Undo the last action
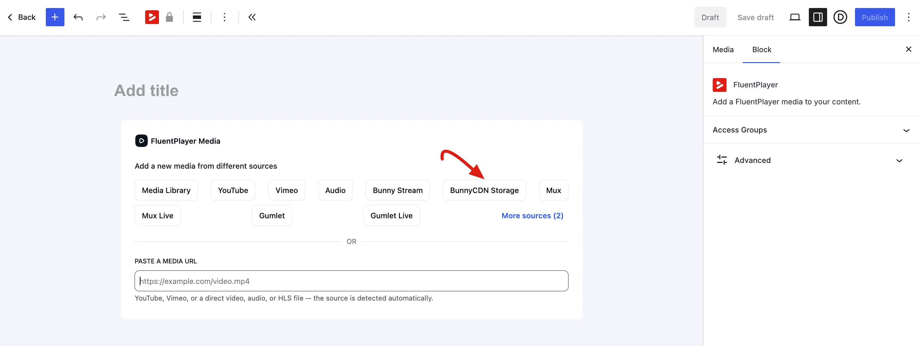 (78, 17)
